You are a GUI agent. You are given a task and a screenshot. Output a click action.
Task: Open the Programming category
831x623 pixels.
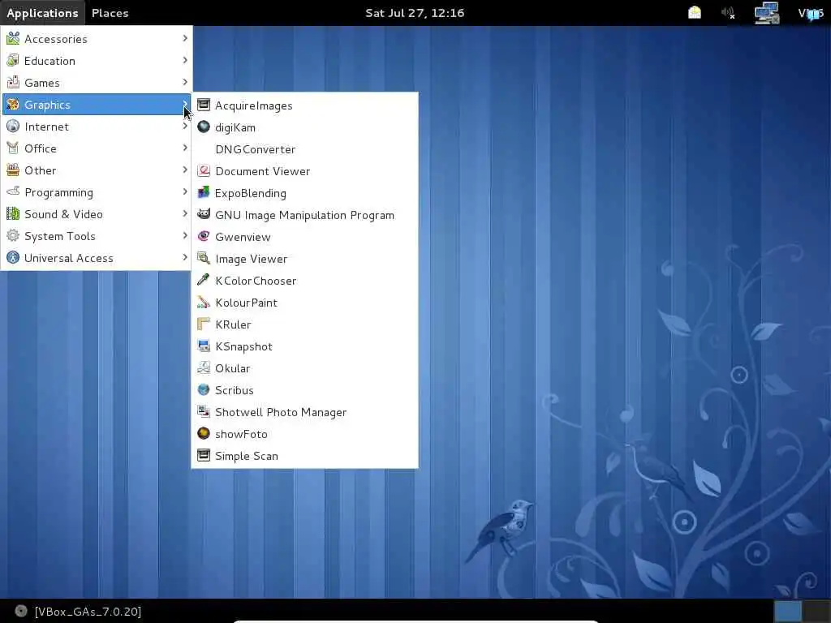(97, 191)
